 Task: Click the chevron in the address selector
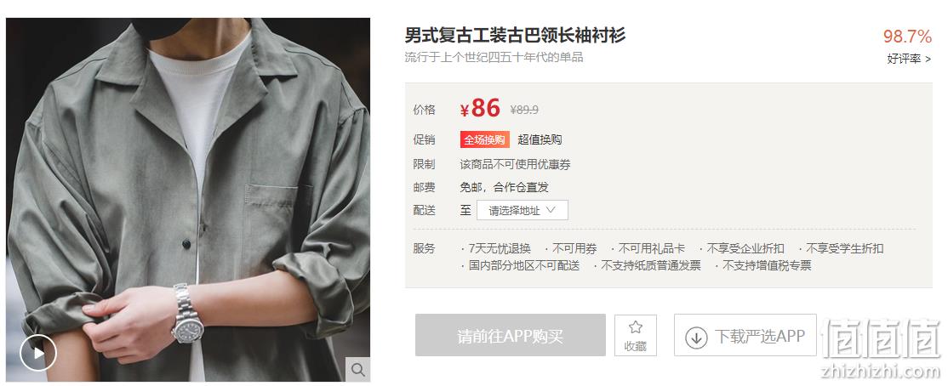[551, 210]
